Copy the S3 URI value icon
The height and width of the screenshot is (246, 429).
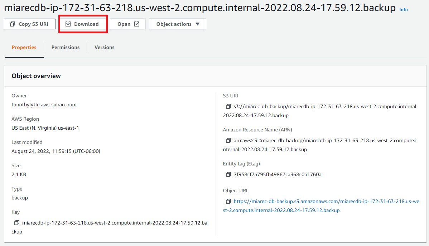(228, 106)
